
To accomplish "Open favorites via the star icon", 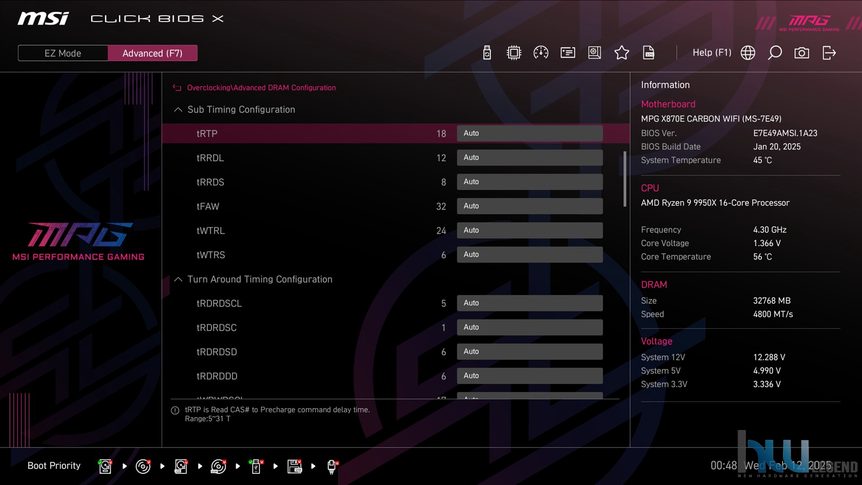I will coord(621,53).
